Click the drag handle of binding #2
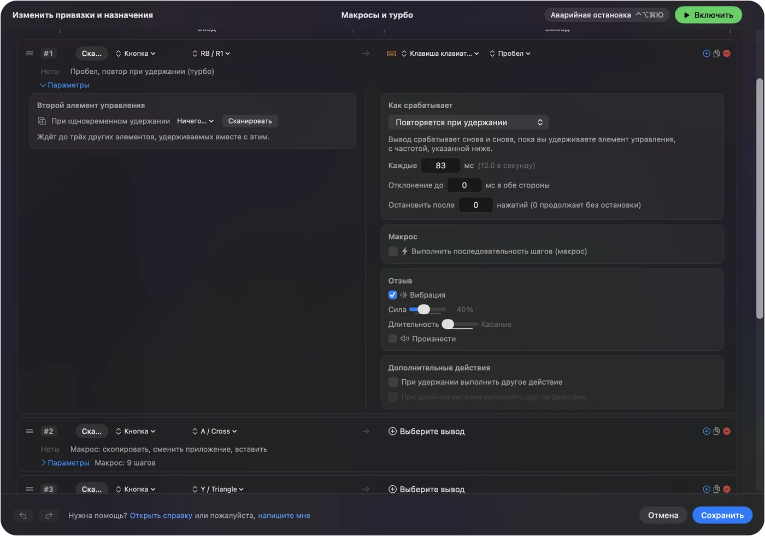This screenshot has width=765, height=536. coord(30,431)
